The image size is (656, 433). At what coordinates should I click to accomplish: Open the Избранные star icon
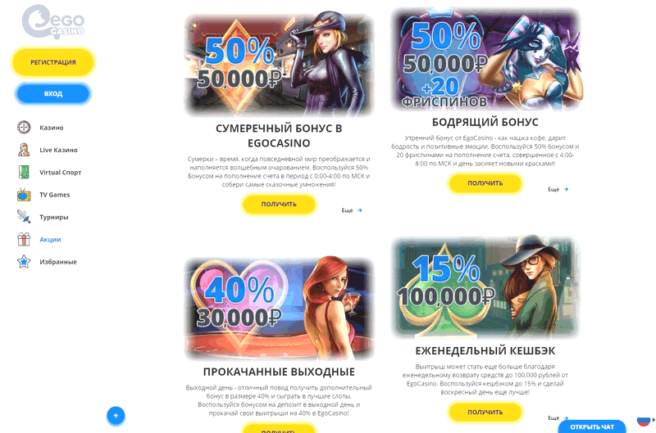(24, 262)
